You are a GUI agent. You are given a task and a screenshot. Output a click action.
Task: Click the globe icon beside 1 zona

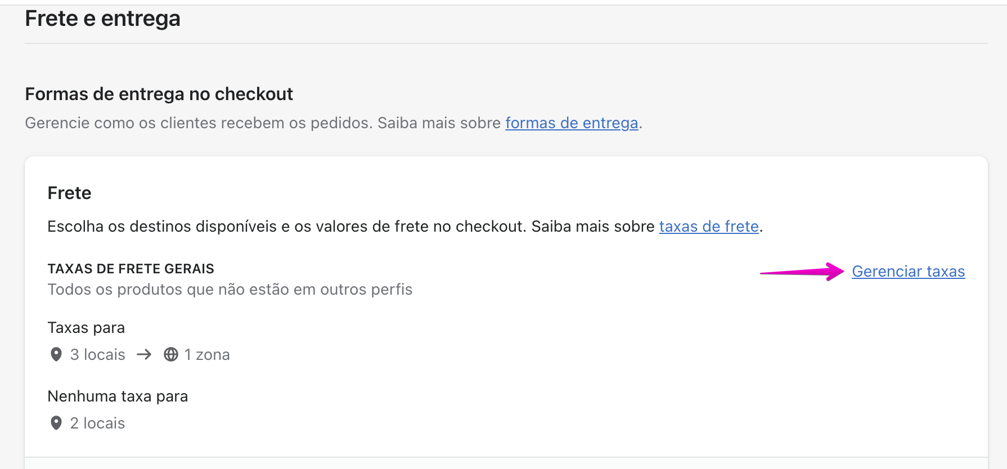coord(171,354)
